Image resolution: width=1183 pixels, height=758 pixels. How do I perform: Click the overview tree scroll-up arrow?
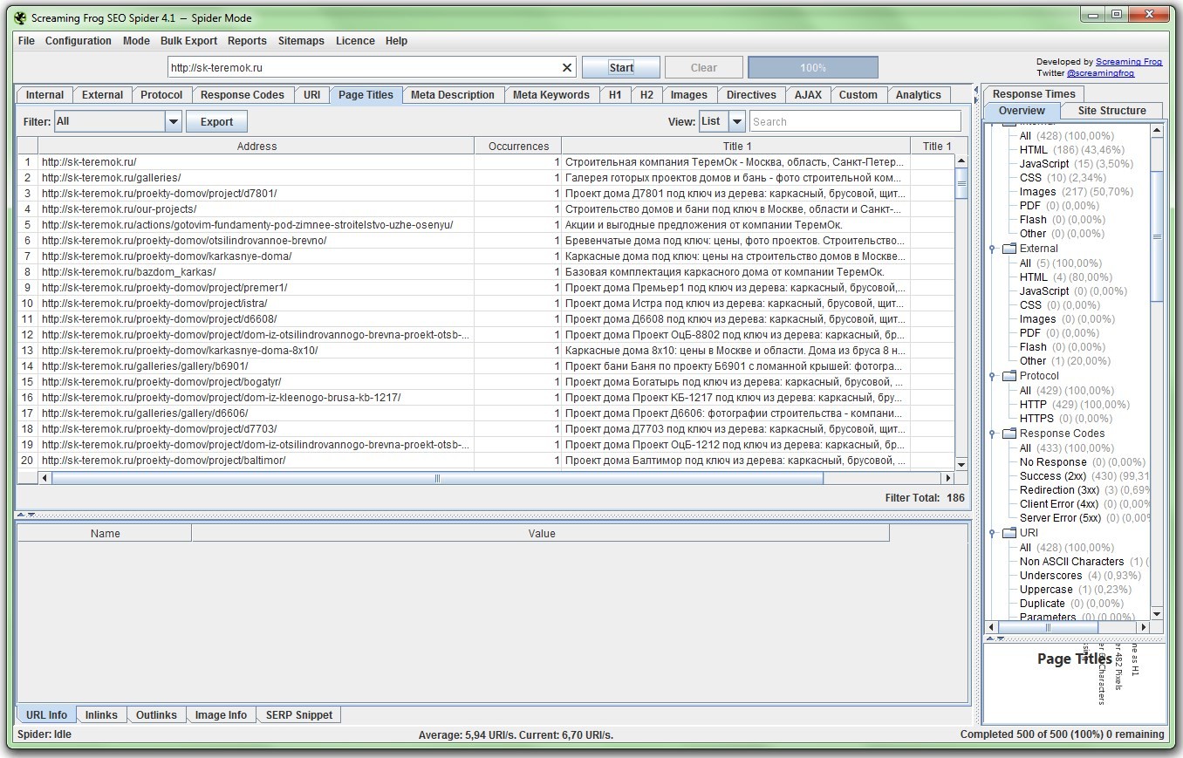click(x=1157, y=131)
